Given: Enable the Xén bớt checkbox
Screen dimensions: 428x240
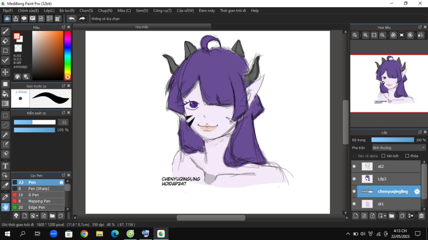Looking at the screenshot, I should pyautogui.click(x=383, y=156).
